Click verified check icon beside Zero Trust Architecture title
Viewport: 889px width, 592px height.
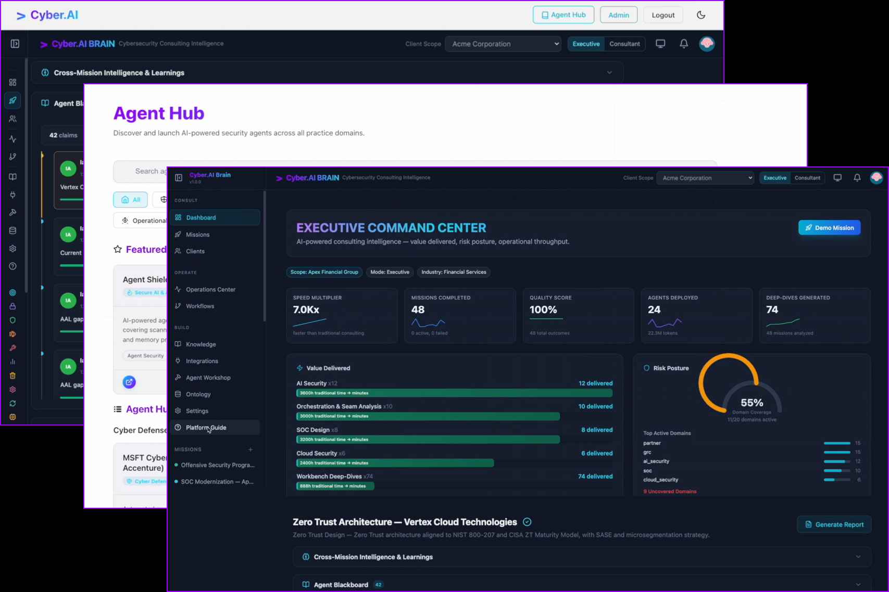pos(527,522)
